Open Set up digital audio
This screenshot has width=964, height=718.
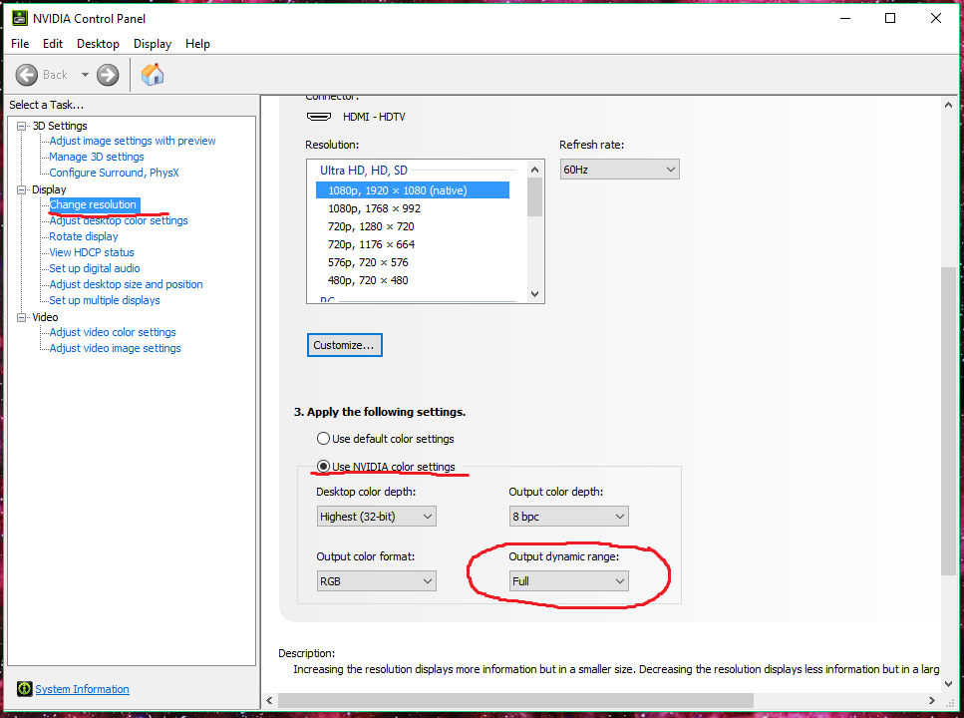95,269
